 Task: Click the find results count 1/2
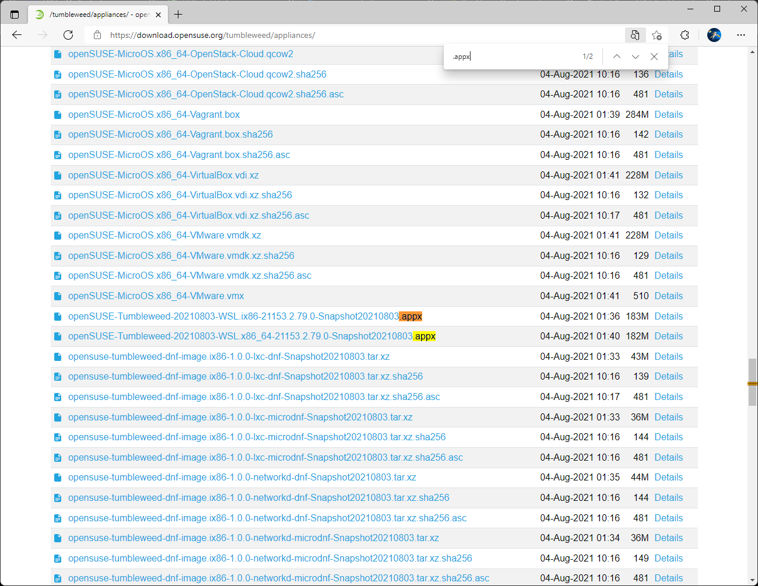point(588,57)
